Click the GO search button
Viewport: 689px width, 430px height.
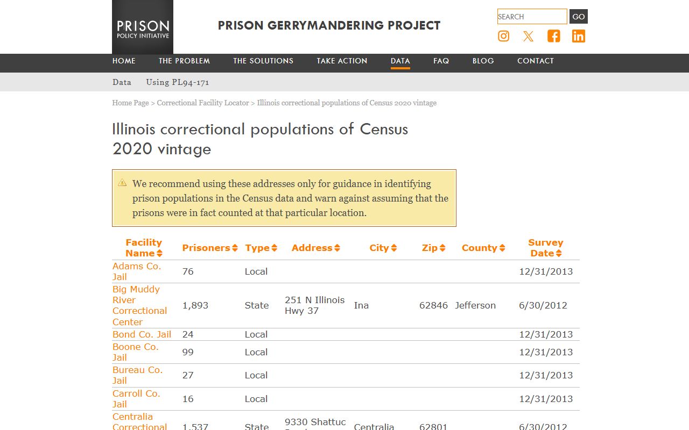(579, 17)
